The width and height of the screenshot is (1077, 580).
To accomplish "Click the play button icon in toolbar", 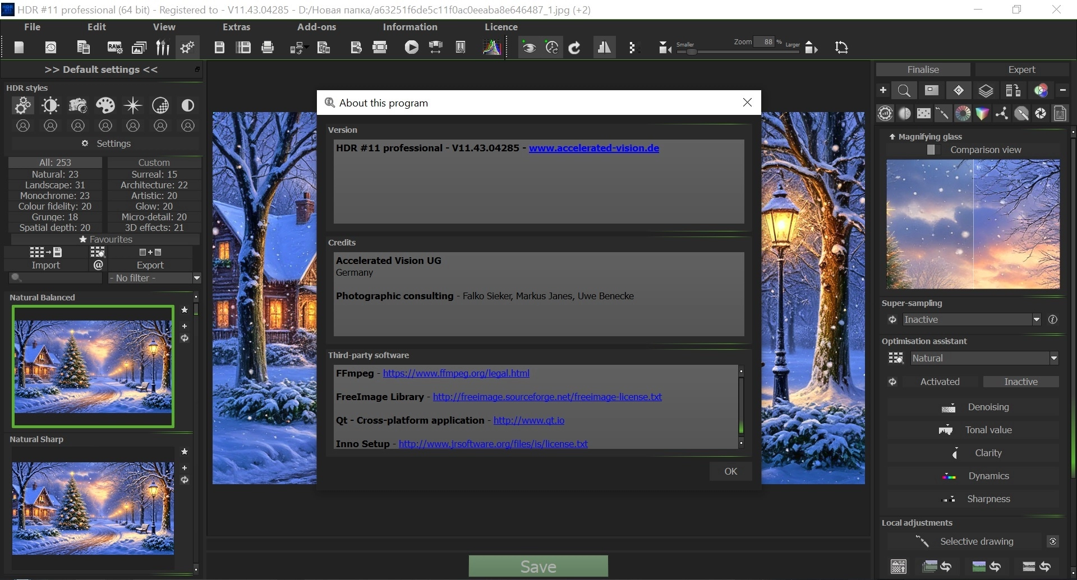I will coord(411,48).
